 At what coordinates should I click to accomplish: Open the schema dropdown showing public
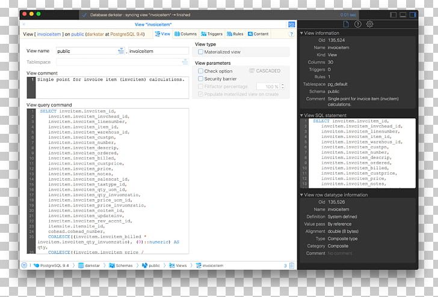point(90,52)
